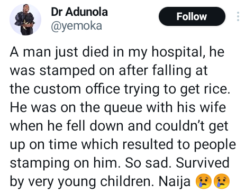Follow Dr Adunola's account

pos(192,16)
